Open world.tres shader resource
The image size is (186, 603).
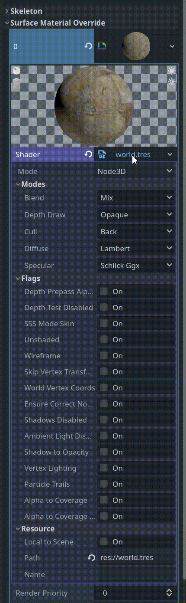coord(133,154)
